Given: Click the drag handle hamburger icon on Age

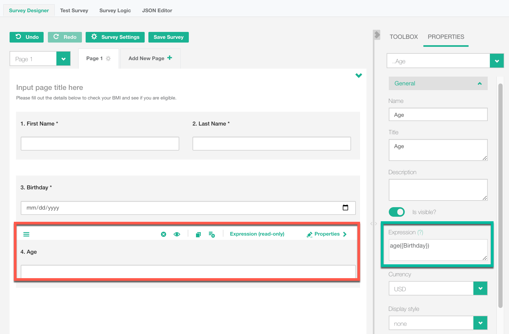Looking at the screenshot, I should click(x=26, y=234).
